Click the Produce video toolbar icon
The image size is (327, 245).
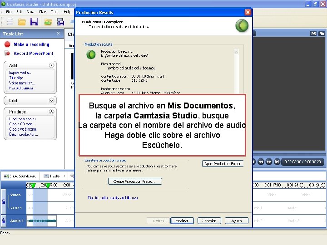(60, 22)
